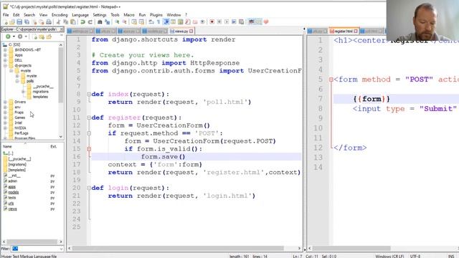Click the Windows (CR LF) status bar entry
Image resolution: width=459 pixels, height=258 pixels.
[389, 257]
